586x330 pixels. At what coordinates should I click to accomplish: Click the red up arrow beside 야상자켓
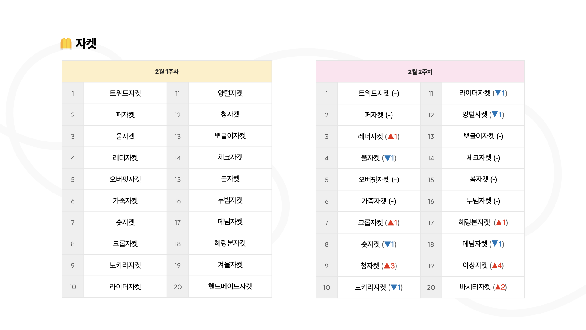[495, 265]
